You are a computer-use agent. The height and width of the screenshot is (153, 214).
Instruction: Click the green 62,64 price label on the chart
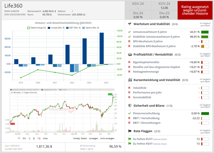(x=110, y=94)
